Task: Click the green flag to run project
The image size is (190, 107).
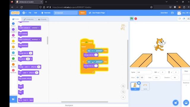Action: coord(132,19)
